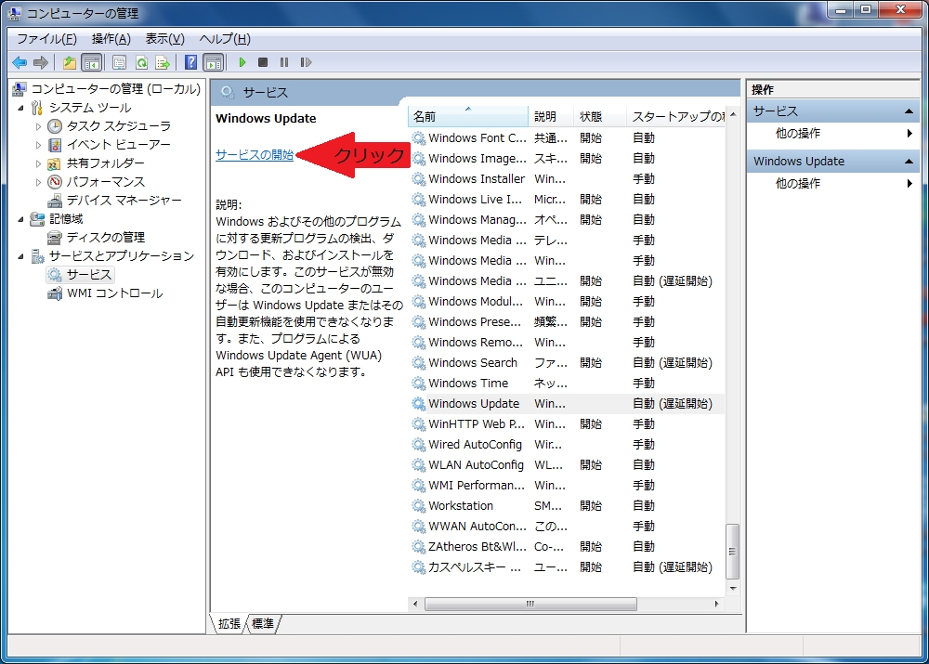This screenshot has height=664, width=929.
Task: Sort services by the 名前 column header
Action: pos(468,117)
